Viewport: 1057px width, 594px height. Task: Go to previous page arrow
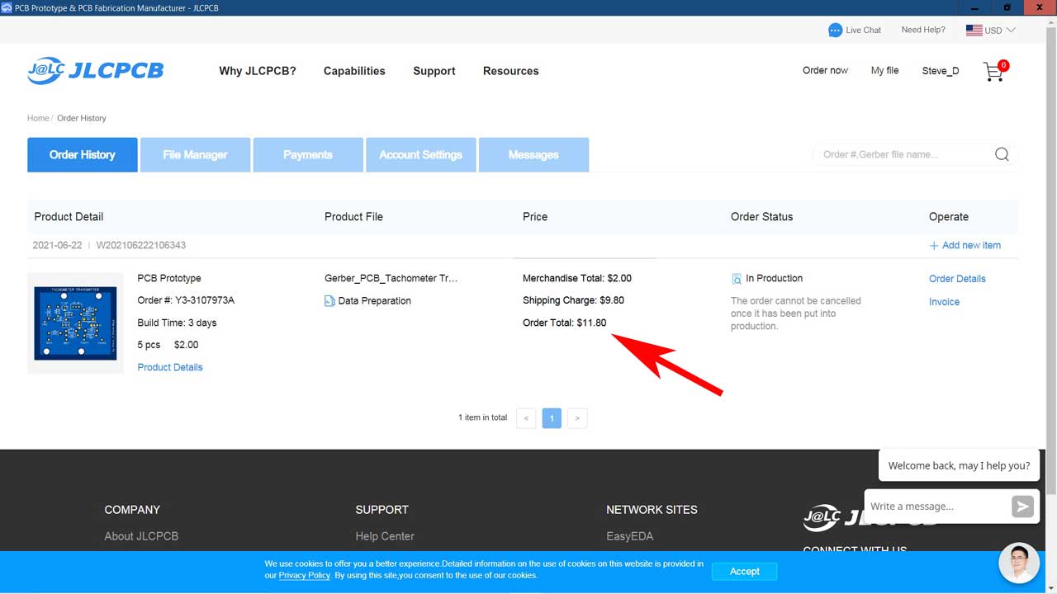pos(526,418)
